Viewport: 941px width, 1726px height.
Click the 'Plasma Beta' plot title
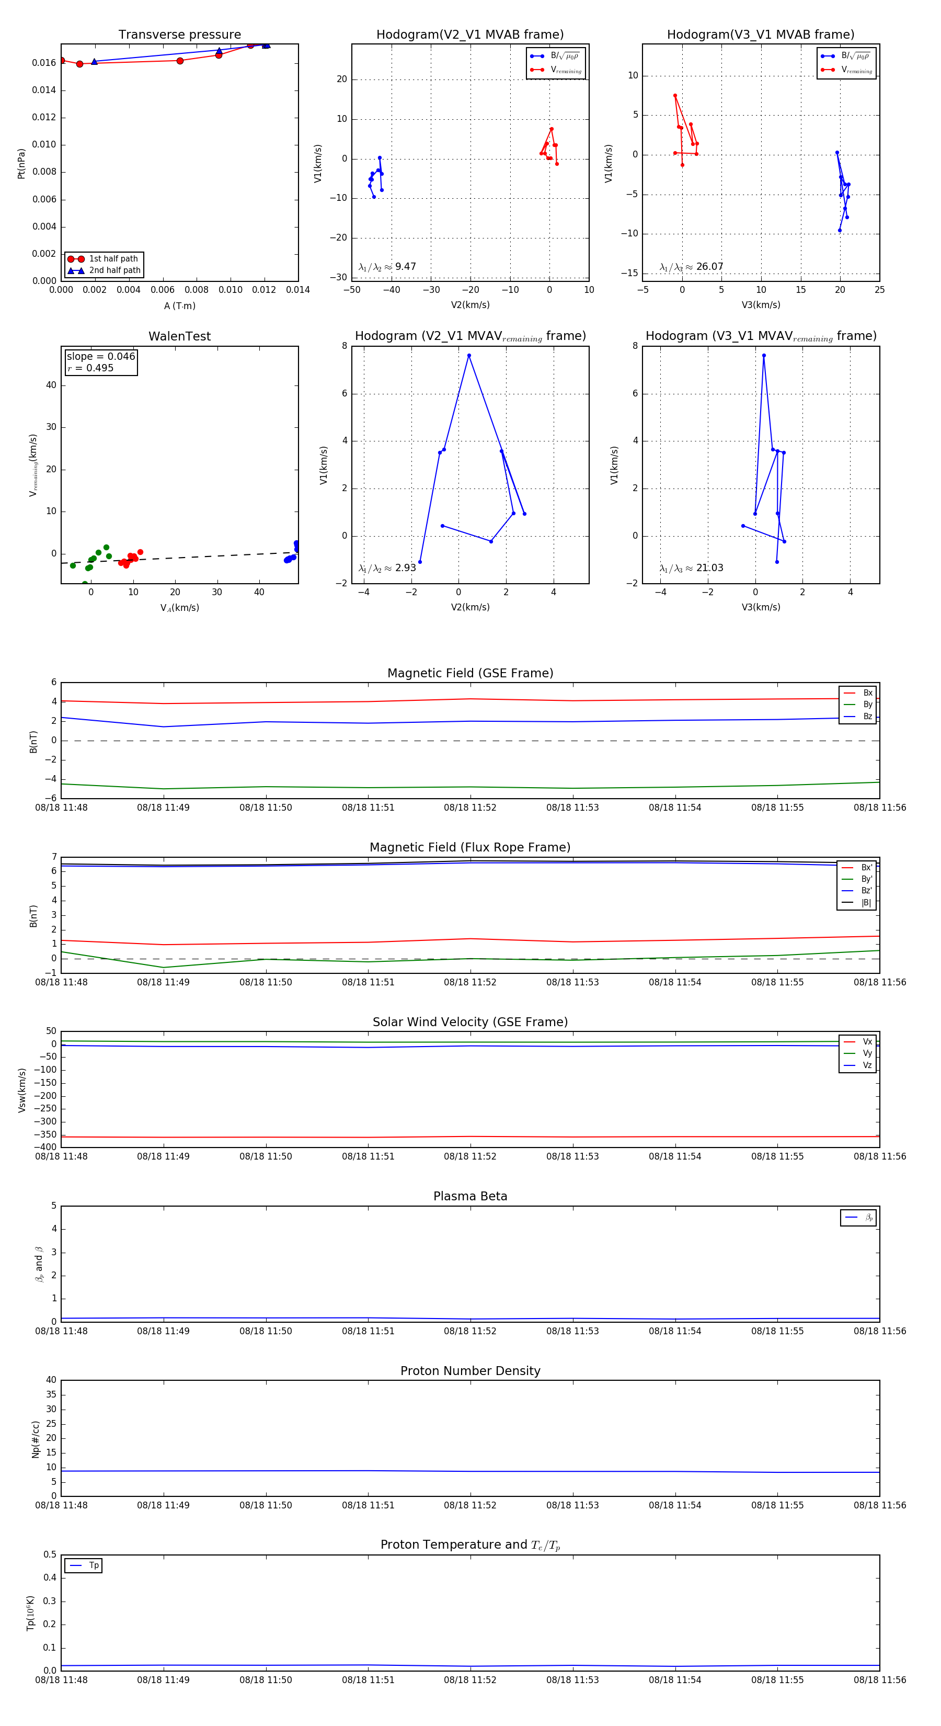tap(470, 1196)
